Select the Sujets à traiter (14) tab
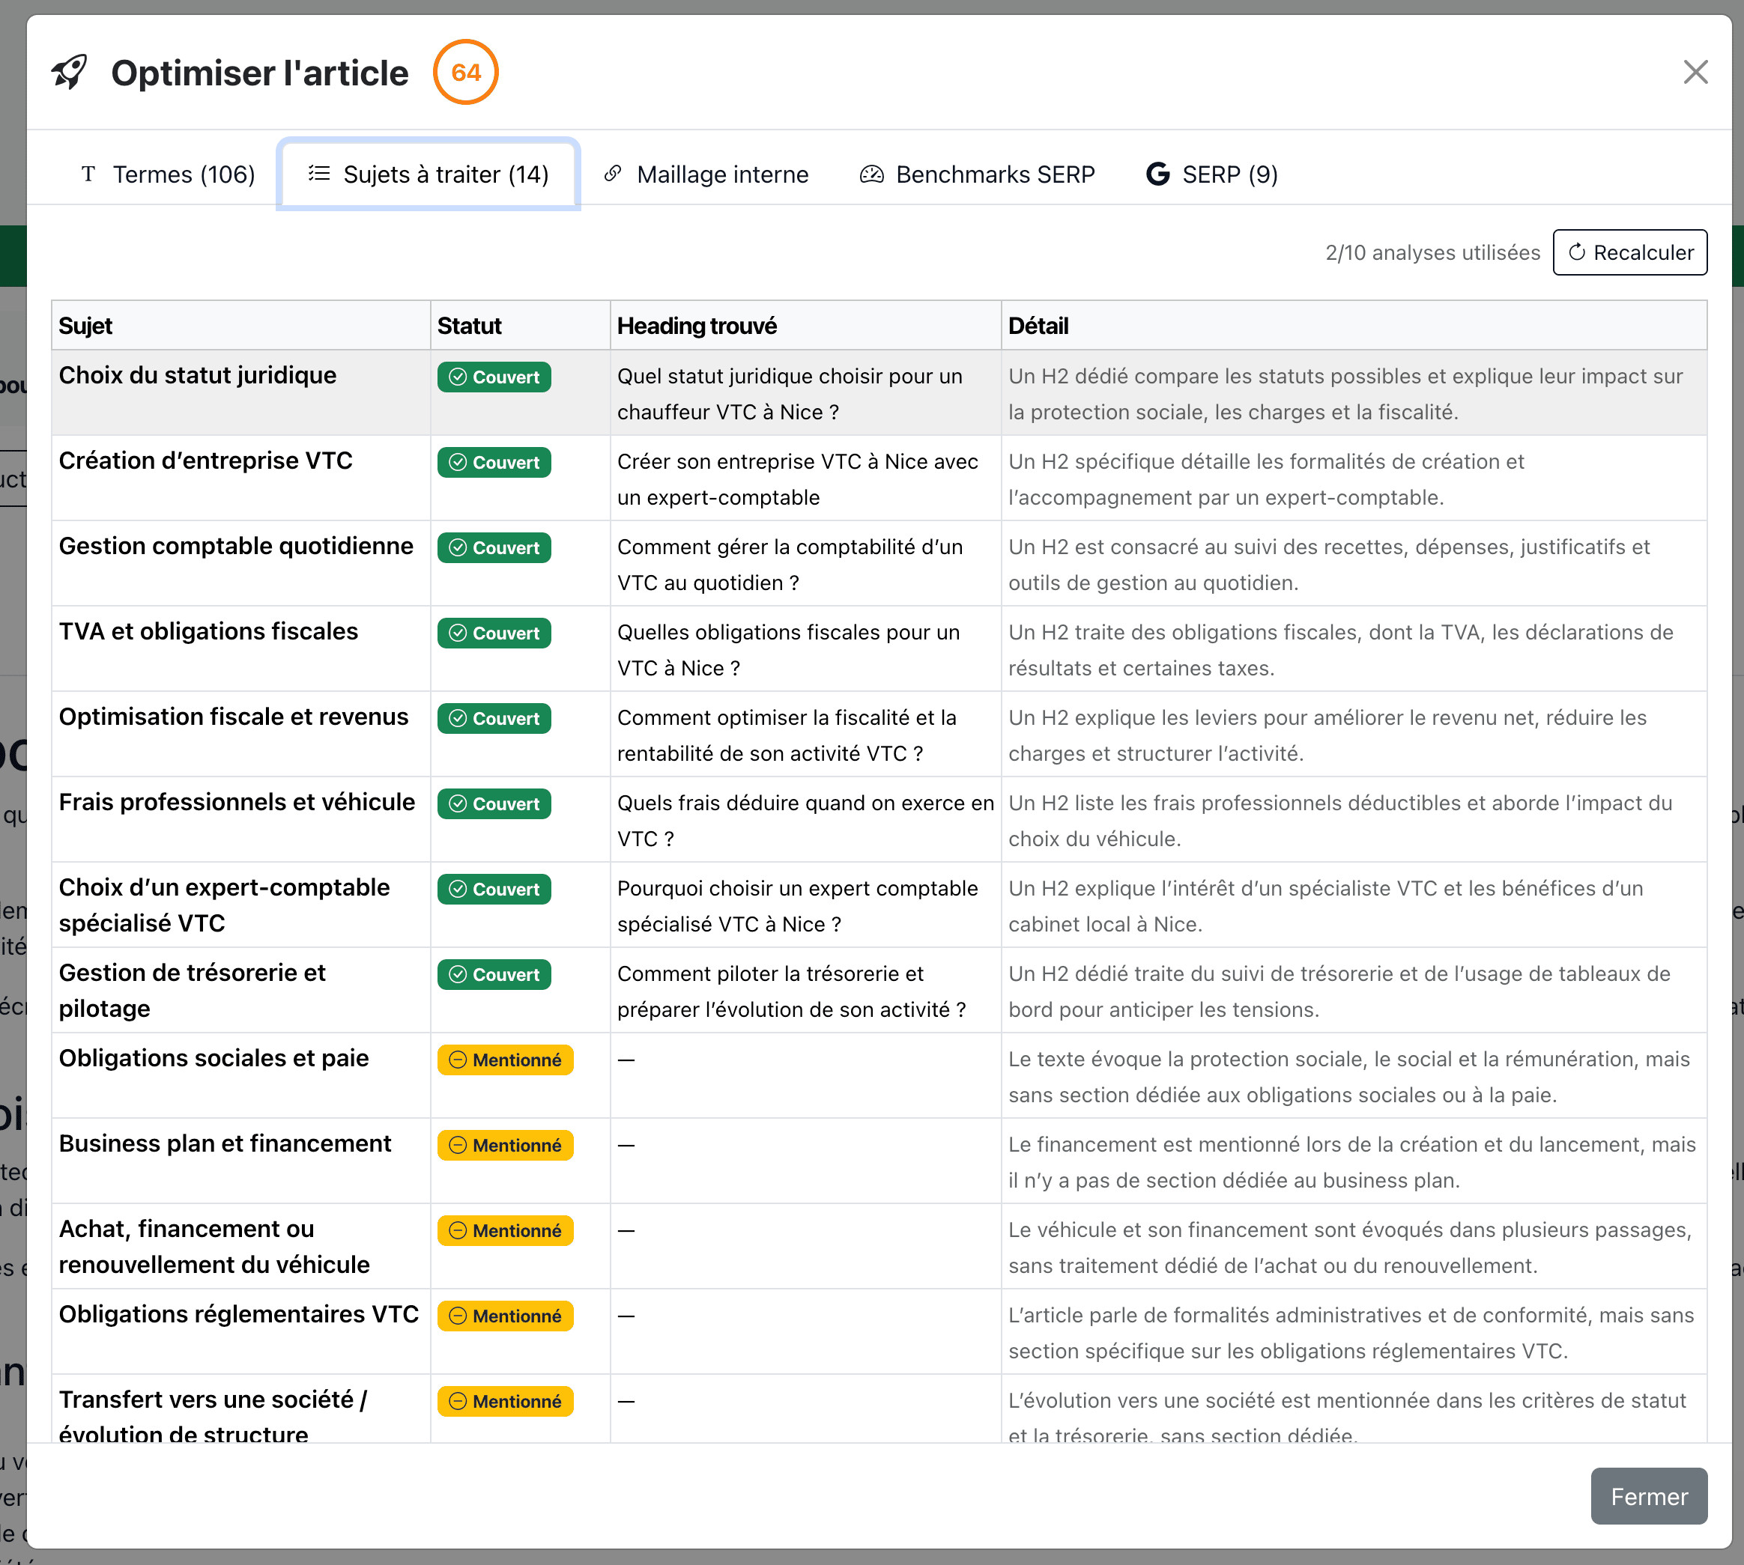The height and width of the screenshot is (1565, 1744). point(429,174)
